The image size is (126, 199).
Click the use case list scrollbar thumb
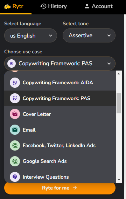pos(119,103)
